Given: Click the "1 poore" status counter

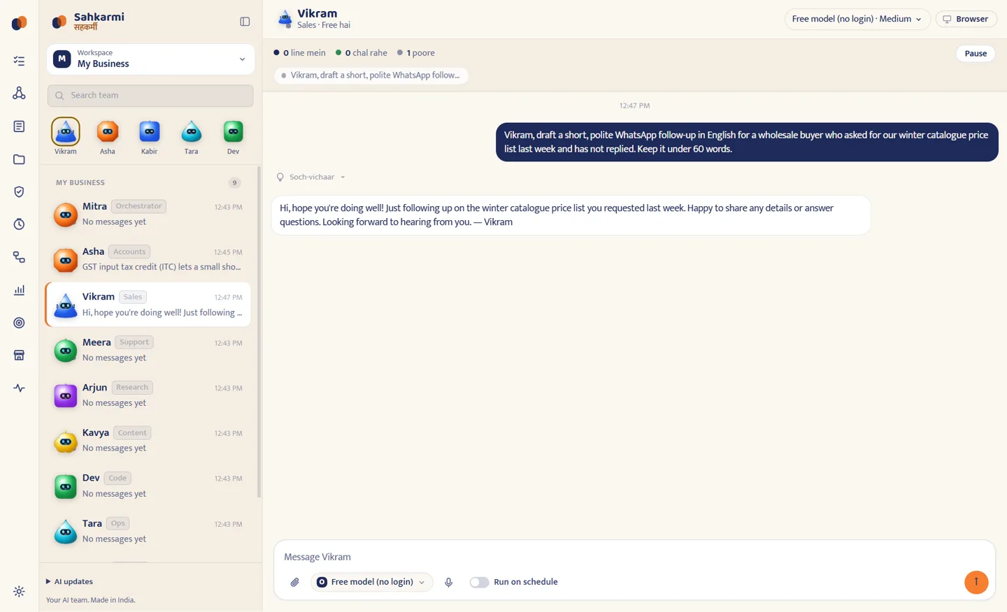Looking at the screenshot, I should pos(416,53).
